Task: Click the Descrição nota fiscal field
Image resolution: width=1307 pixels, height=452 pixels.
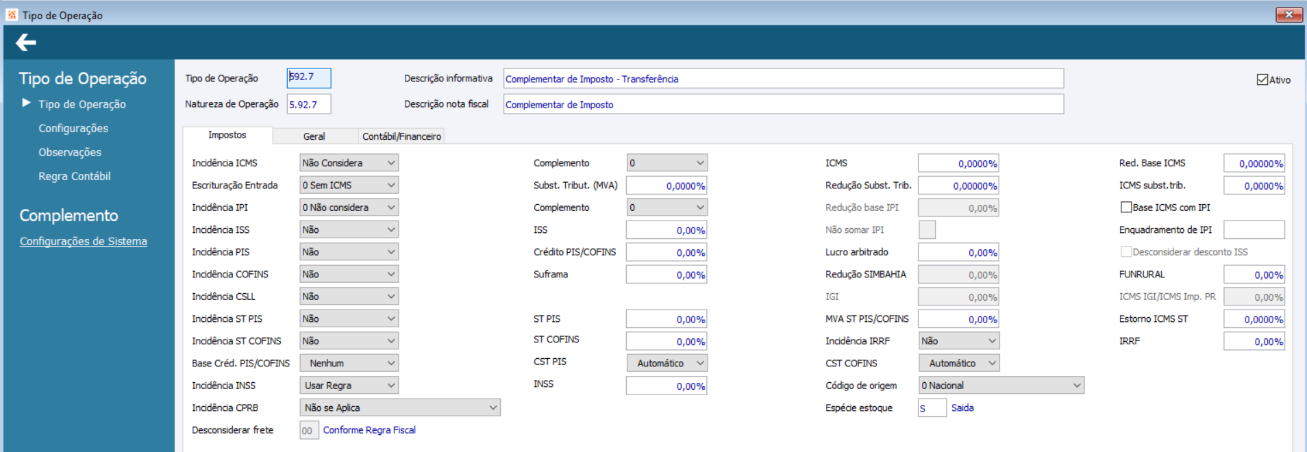Action: click(784, 104)
